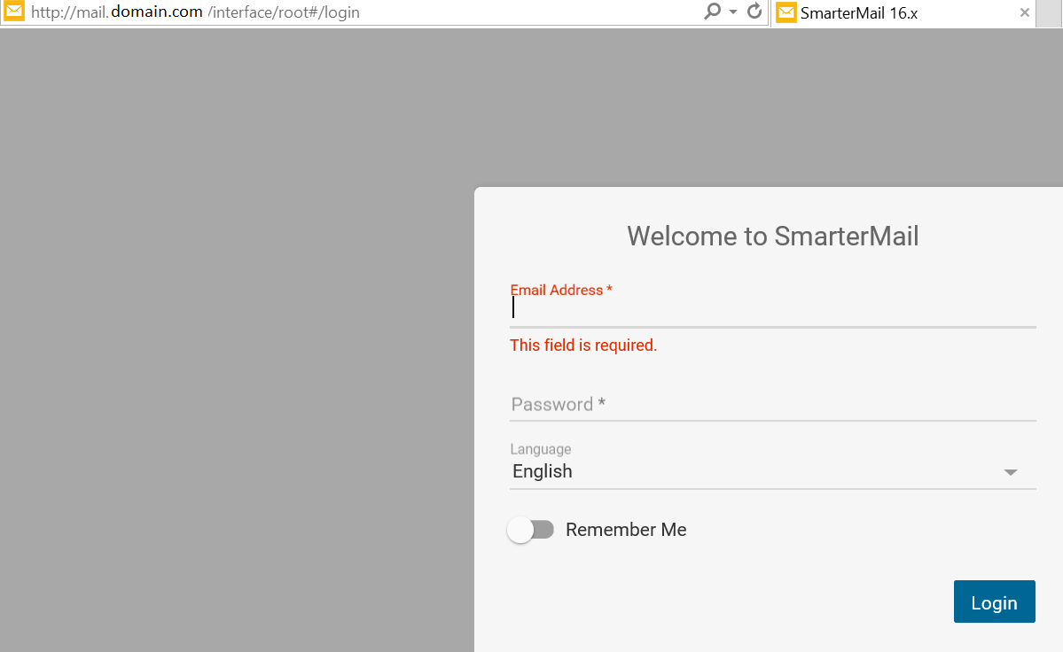
Task: Open the address bar dropdown arrow
Action: tap(733, 12)
